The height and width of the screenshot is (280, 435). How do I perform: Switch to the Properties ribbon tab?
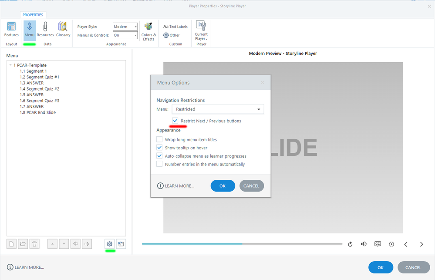click(33, 15)
